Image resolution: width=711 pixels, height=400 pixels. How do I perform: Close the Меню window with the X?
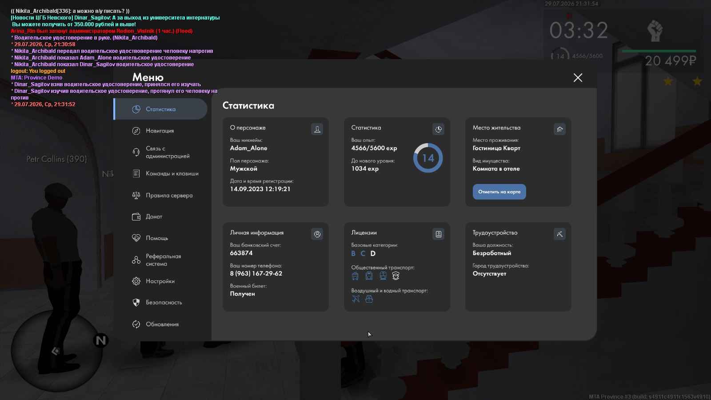(578, 78)
